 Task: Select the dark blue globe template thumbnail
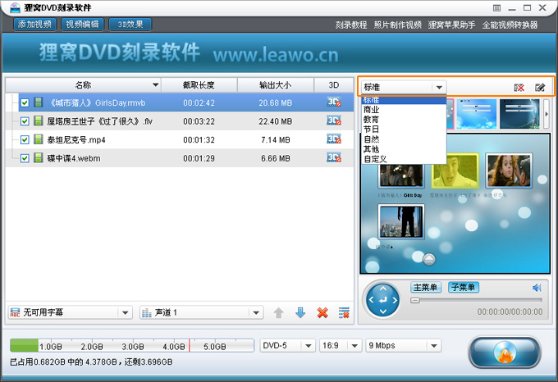[x=519, y=114]
